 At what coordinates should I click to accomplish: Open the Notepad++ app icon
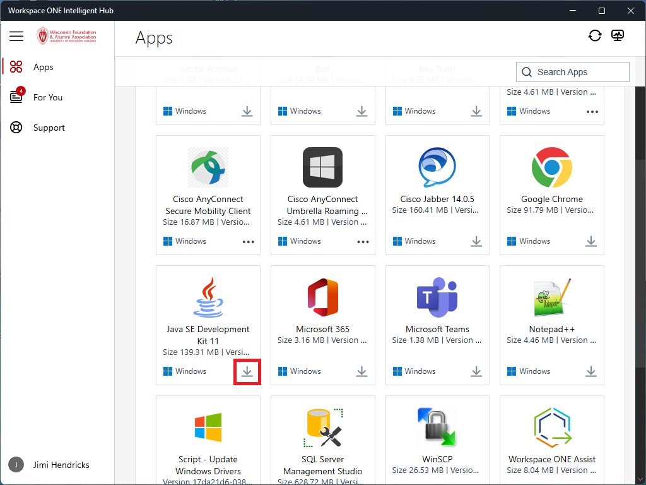(x=551, y=297)
